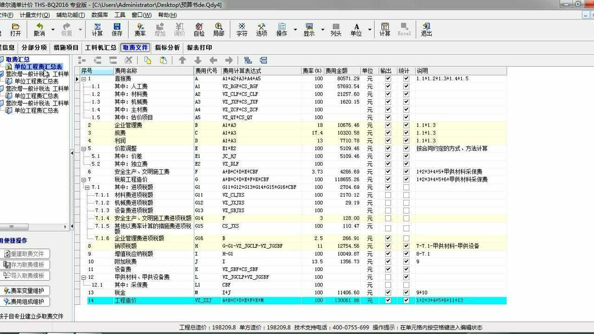Click the 重建取费文件 button
594x334 pixels.
tap(26, 254)
